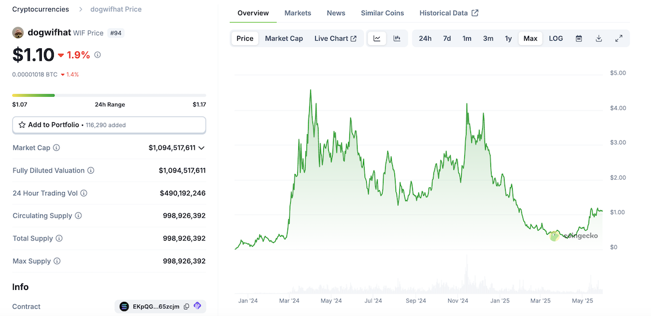
Task: Click the 24h Range progress bar
Action: click(x=109, y=96)
